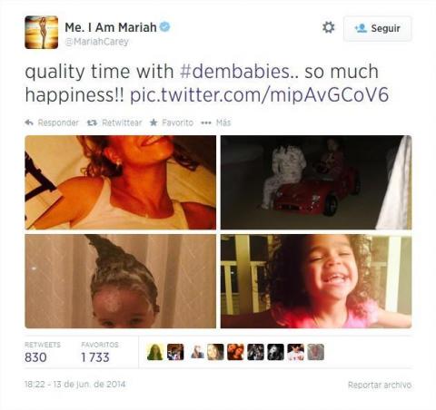Open Mariah Carey's profile avatar
The width and height of the screenshot is (436, 410).
click(42, 33)
